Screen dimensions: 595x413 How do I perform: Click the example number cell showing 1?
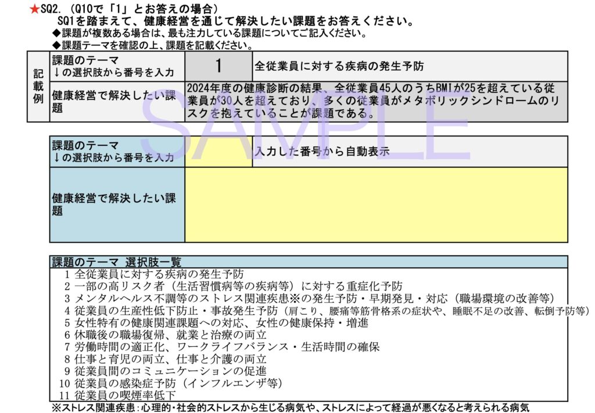click(x=218, y=66)
